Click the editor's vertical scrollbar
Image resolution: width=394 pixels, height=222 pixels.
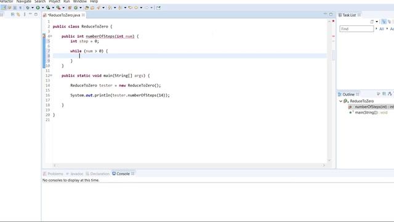pos(329,91)
